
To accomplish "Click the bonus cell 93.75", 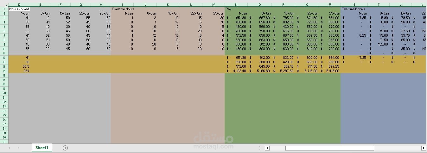I will coord(400,35).
